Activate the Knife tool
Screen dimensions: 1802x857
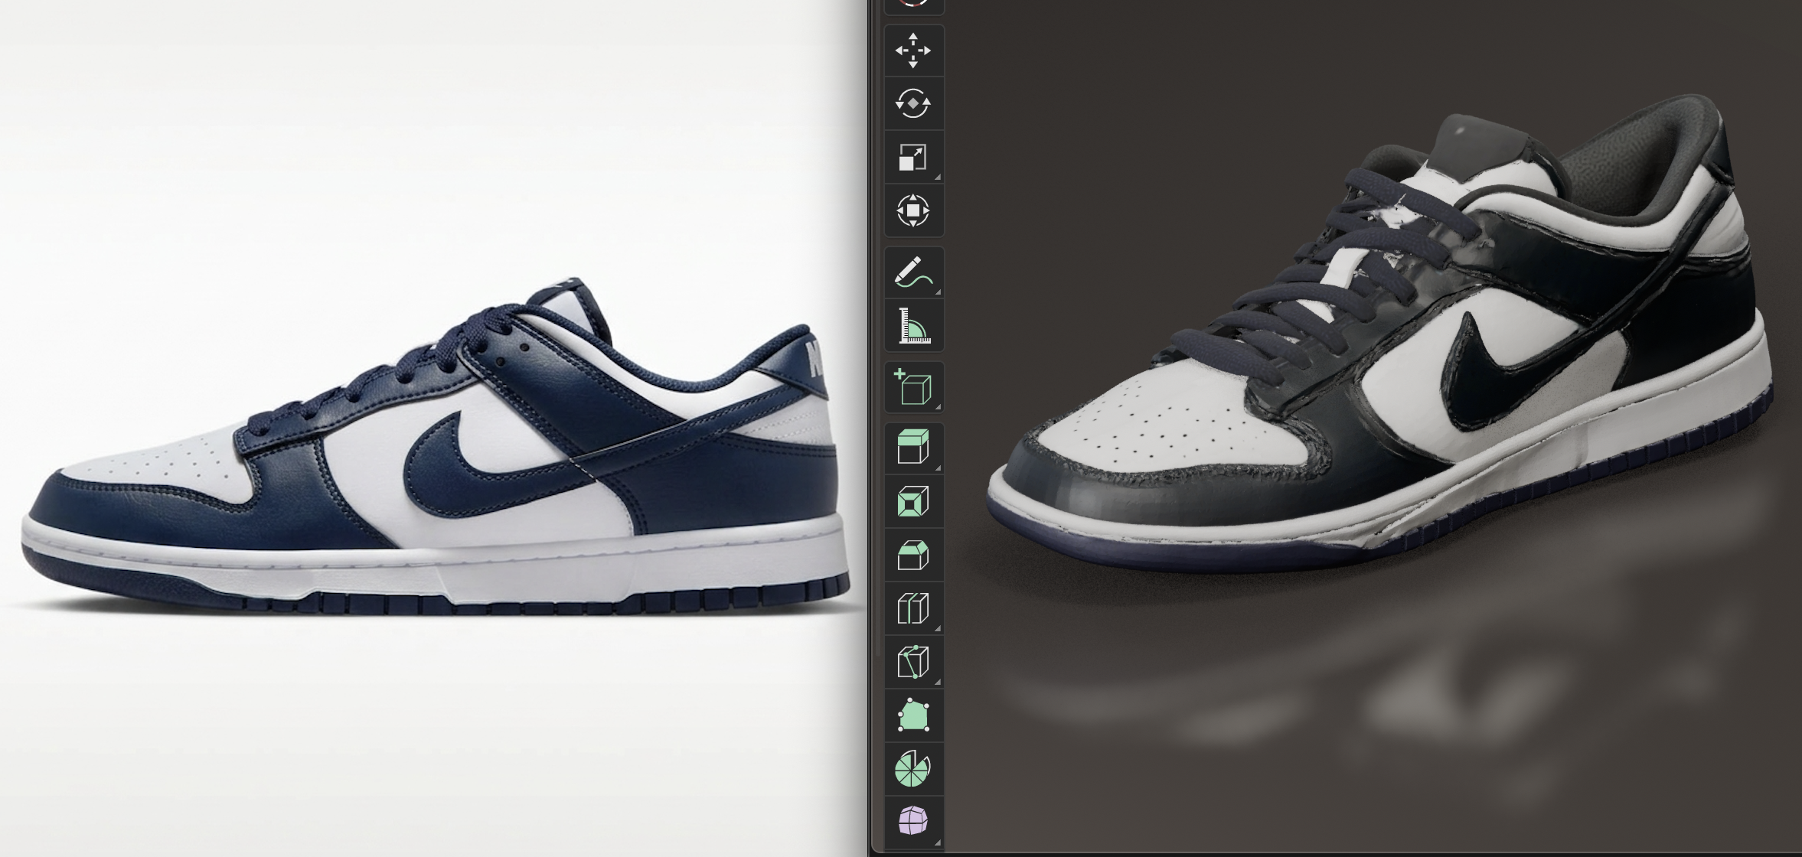pyautogui.click(x=913, y=663)
